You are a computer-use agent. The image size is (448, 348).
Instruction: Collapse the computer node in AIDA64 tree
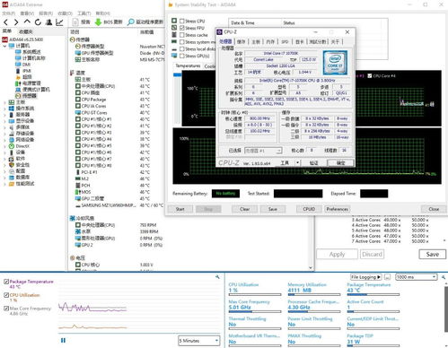coord(4,46)
